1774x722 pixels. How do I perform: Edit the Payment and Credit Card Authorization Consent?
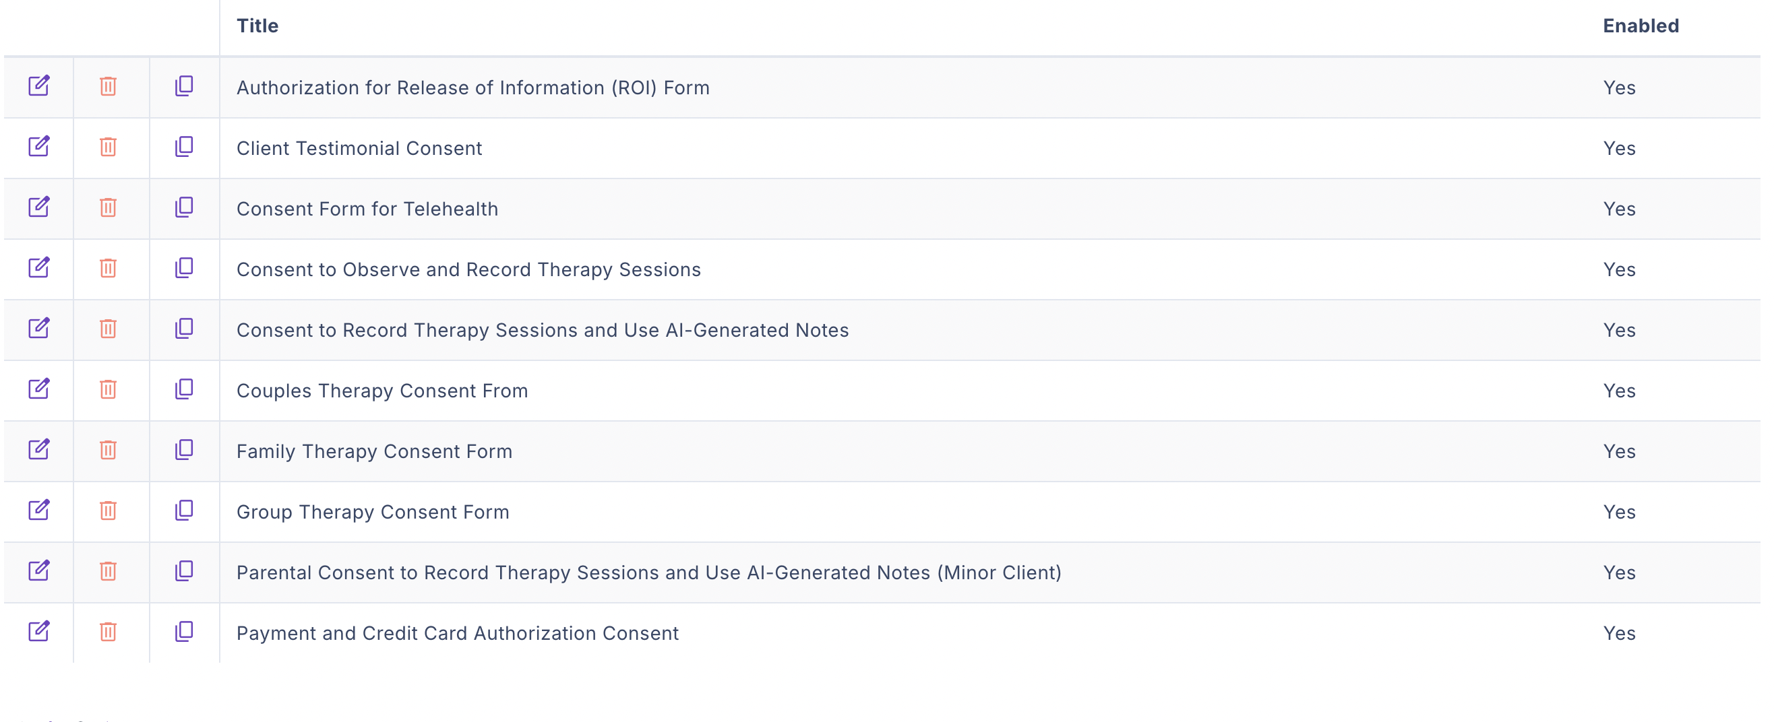[38, 631]
